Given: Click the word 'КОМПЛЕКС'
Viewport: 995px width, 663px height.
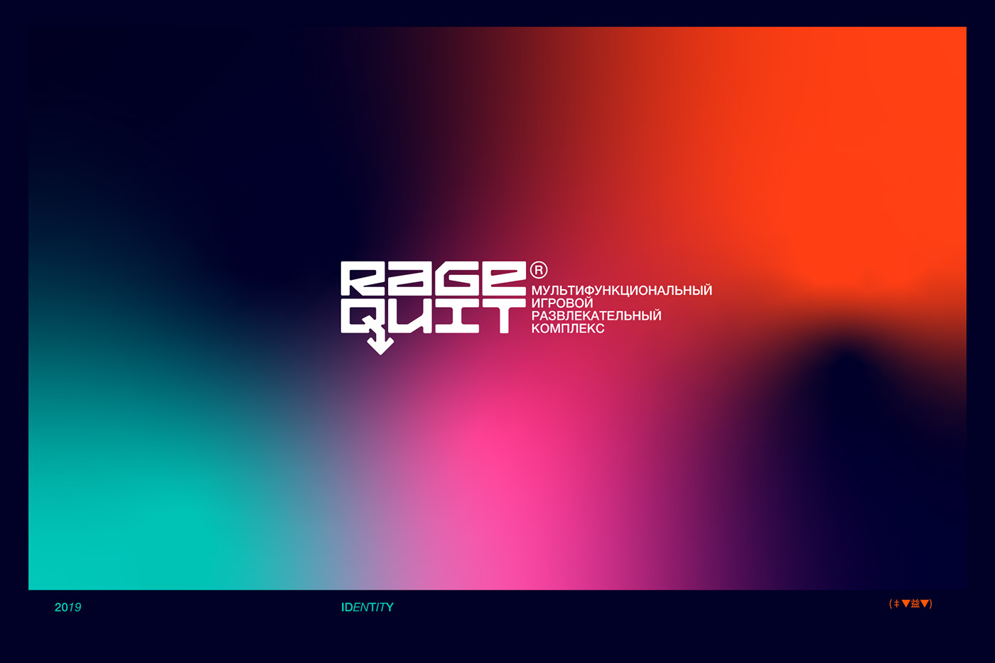Looking at the screenshot, I should (568, 328).
